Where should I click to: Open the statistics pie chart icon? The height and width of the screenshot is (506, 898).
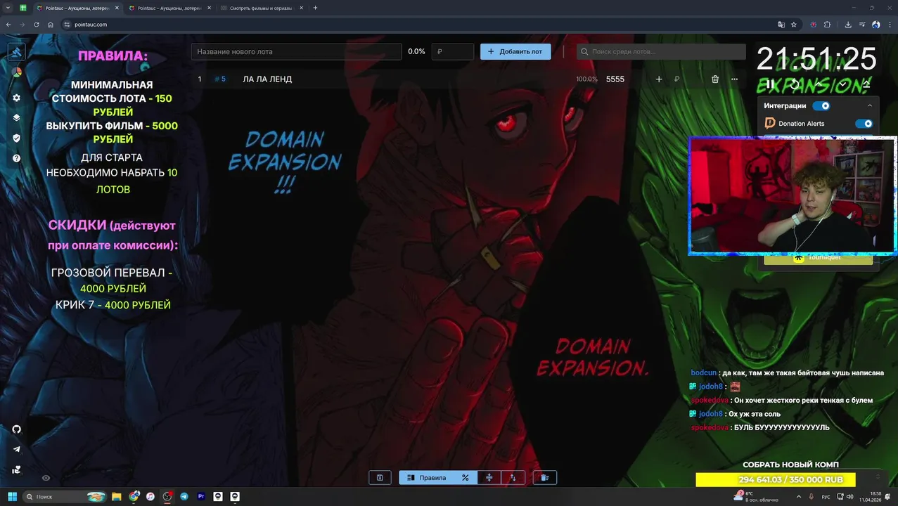click(17, 72)
